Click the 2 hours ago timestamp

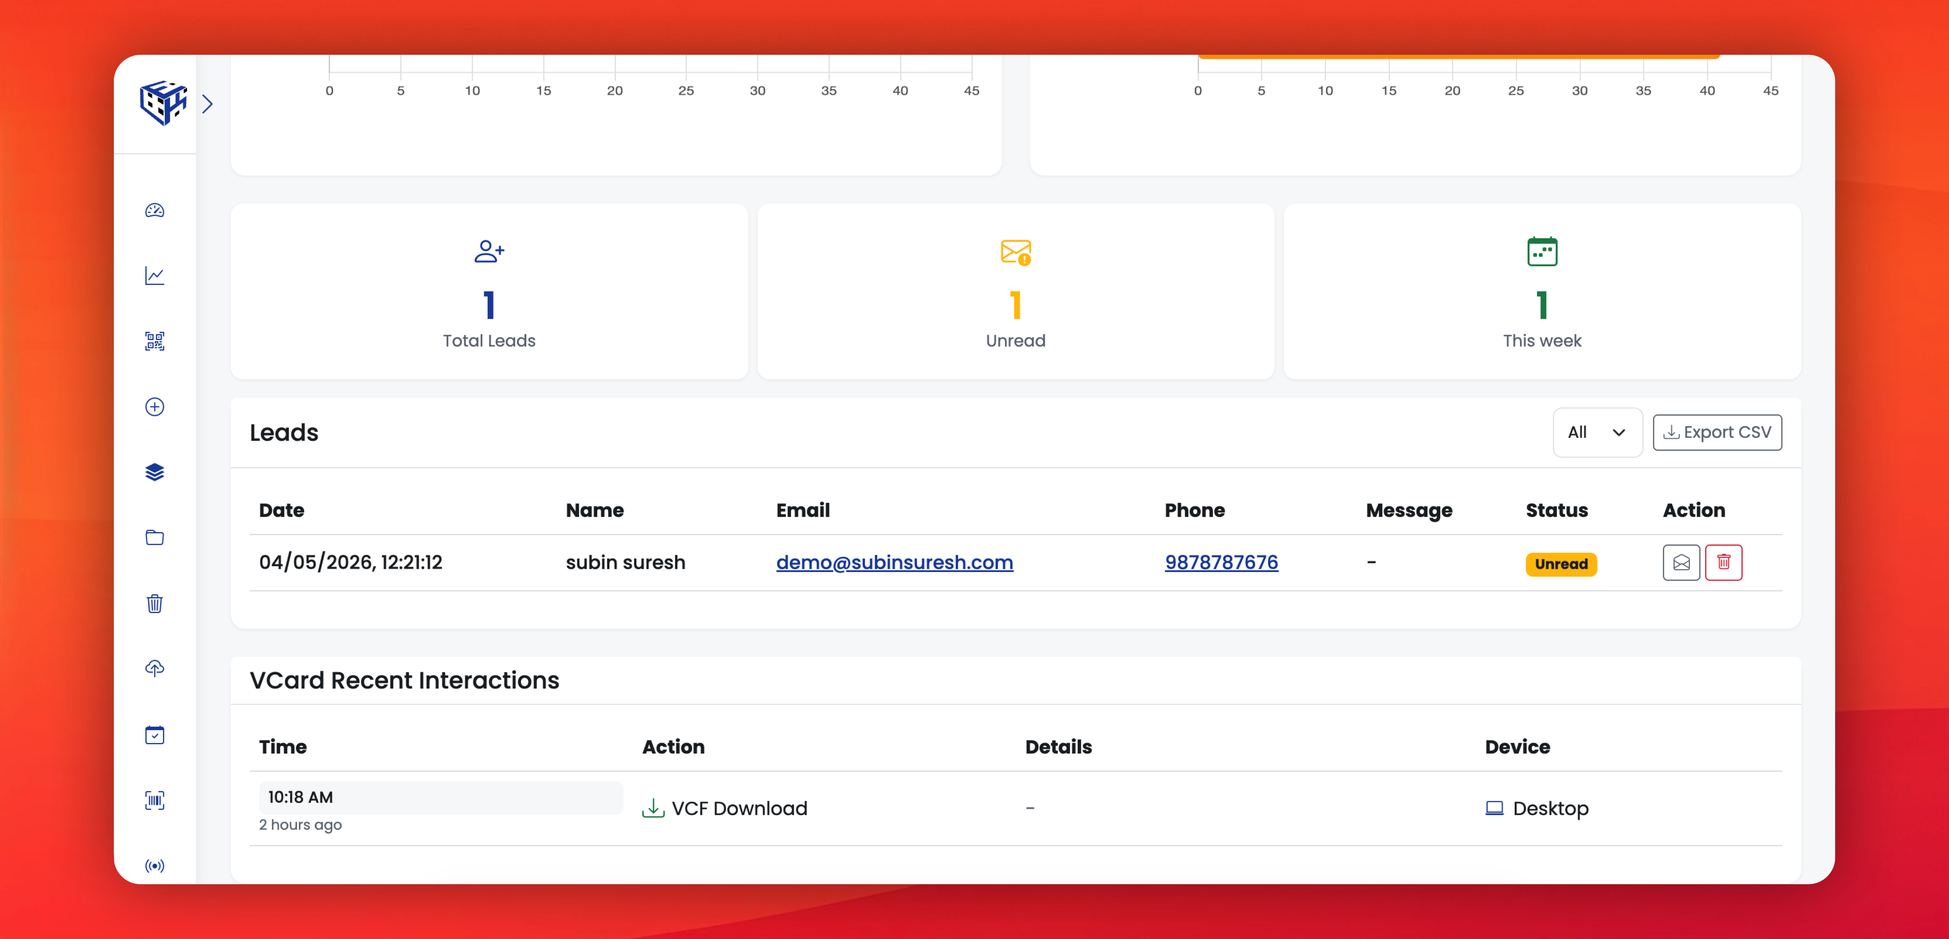(300, 825)
